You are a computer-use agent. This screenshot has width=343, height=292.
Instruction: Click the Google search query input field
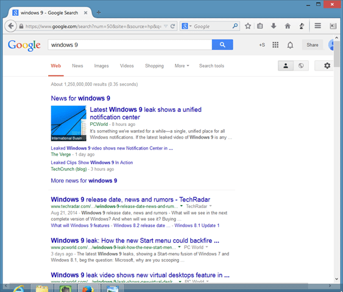tap(130, 45)
